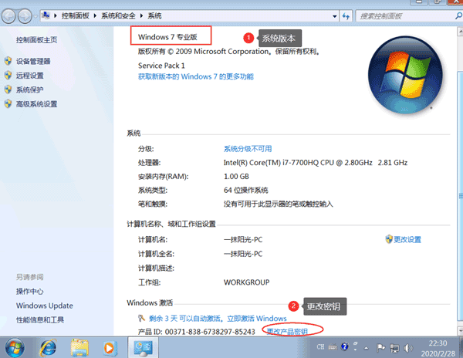Click the 1.00 GB RAM value
The image size is (463, 358).
click(236, 177)
